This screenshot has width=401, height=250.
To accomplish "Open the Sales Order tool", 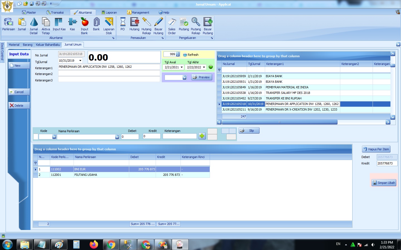I will tap(172, 26).
